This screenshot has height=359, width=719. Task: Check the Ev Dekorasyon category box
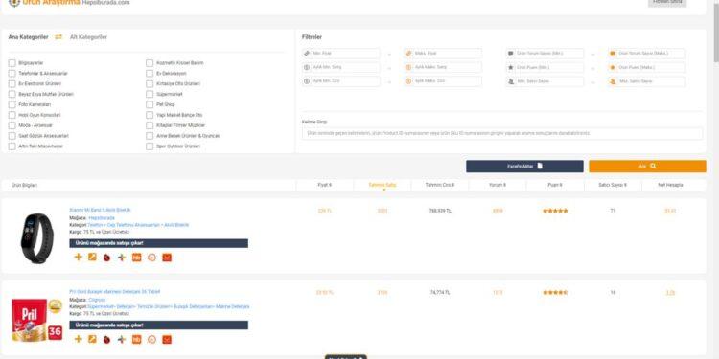coord(150,74)
